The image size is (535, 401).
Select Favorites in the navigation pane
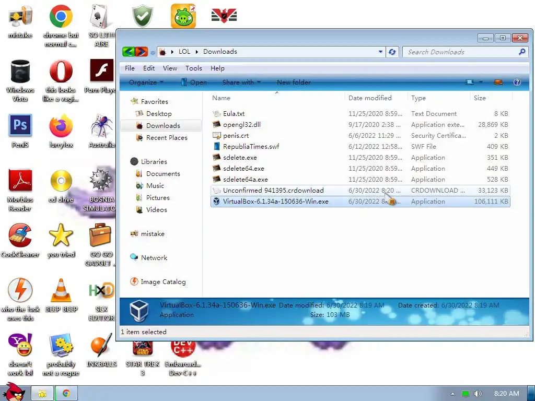[x=150, y=101]
